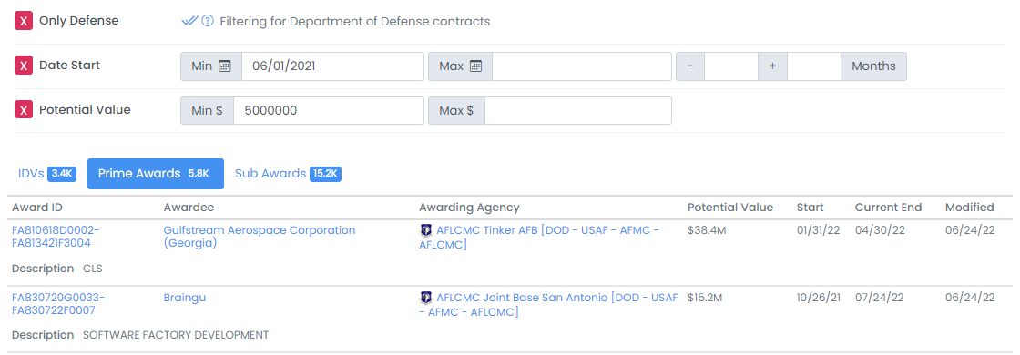Image resolution: width=1020 pixels, height=355 pixels.
Task: Switch to the Sub Awards tab
Action: tap(288, 174)
